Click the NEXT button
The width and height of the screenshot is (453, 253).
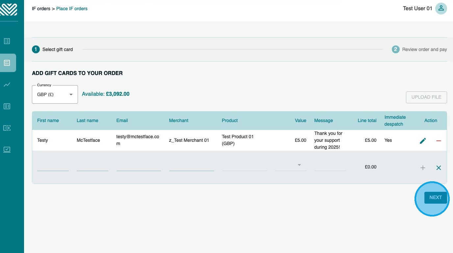[436, 197]
